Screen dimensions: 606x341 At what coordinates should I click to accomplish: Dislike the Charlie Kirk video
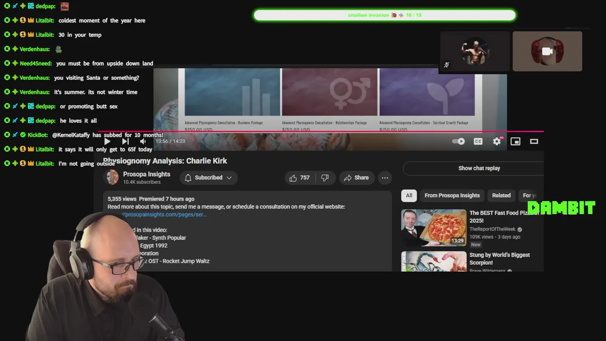click(x=325, y=178)
